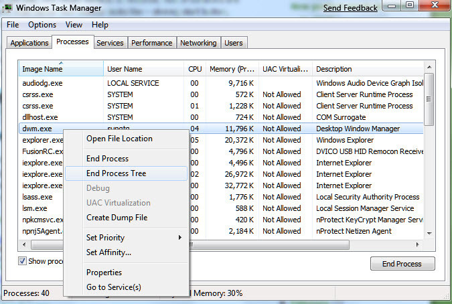This screenshot has width=452, height=304.
Task: Click the Task Manager title bar icon
Action: pyautogui.click(x=7, y=8)
